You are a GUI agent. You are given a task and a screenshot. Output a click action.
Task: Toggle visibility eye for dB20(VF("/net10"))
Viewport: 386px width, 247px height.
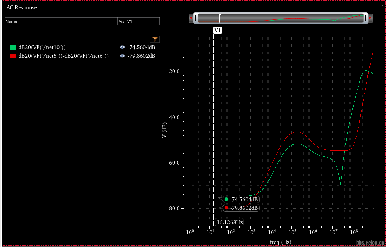122,47
